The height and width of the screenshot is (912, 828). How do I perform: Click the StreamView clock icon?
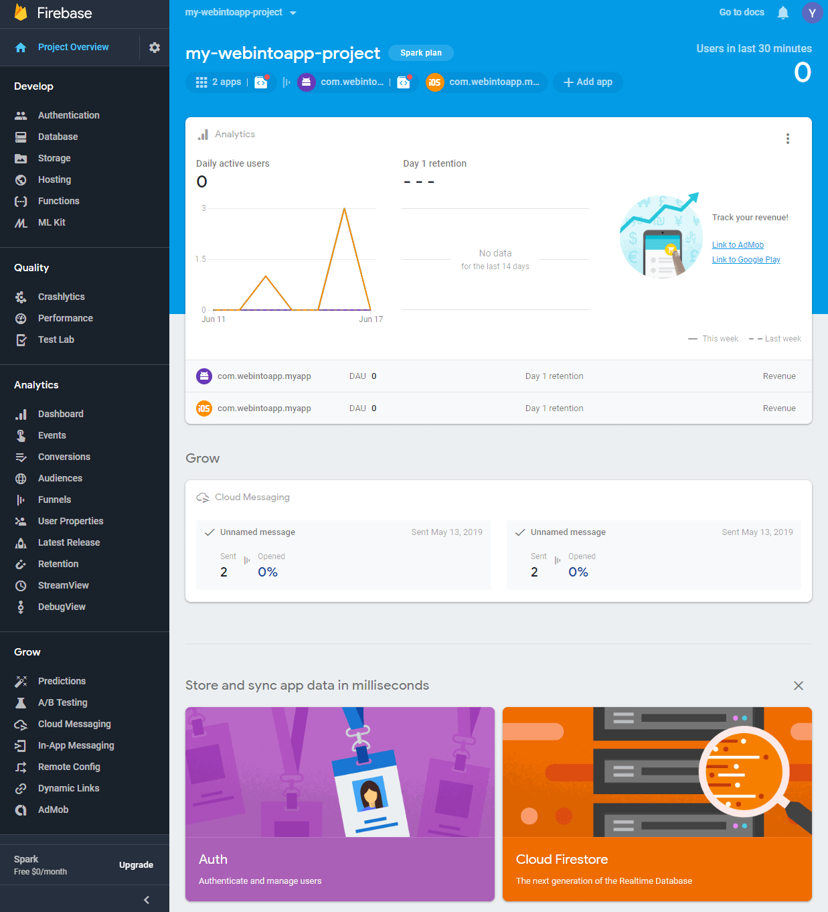(21, 585)
